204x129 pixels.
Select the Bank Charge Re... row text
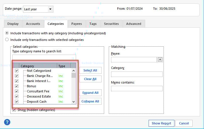40,76
